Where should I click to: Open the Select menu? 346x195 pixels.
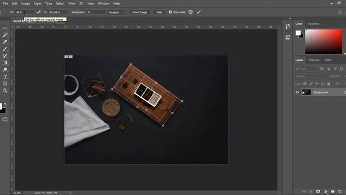coord(60,4)
